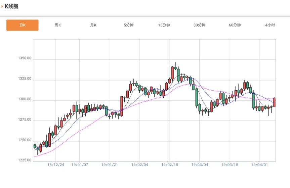View the 60分钟 interval chart
Screen dimensions: 290x188
235,25
